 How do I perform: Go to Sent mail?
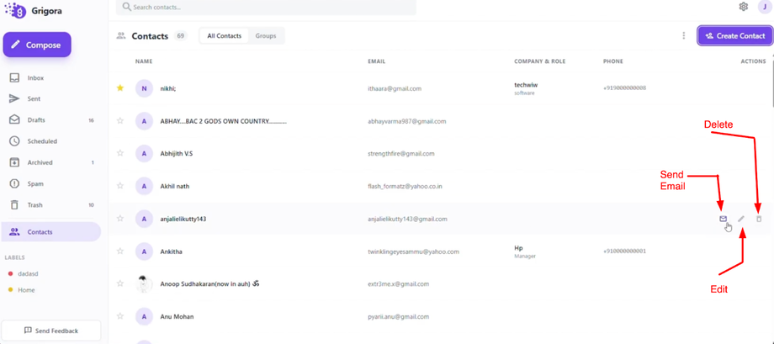[x=50, y=98]
